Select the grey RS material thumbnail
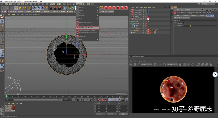This screenshot has width=218, height=118. coord(7,108)
